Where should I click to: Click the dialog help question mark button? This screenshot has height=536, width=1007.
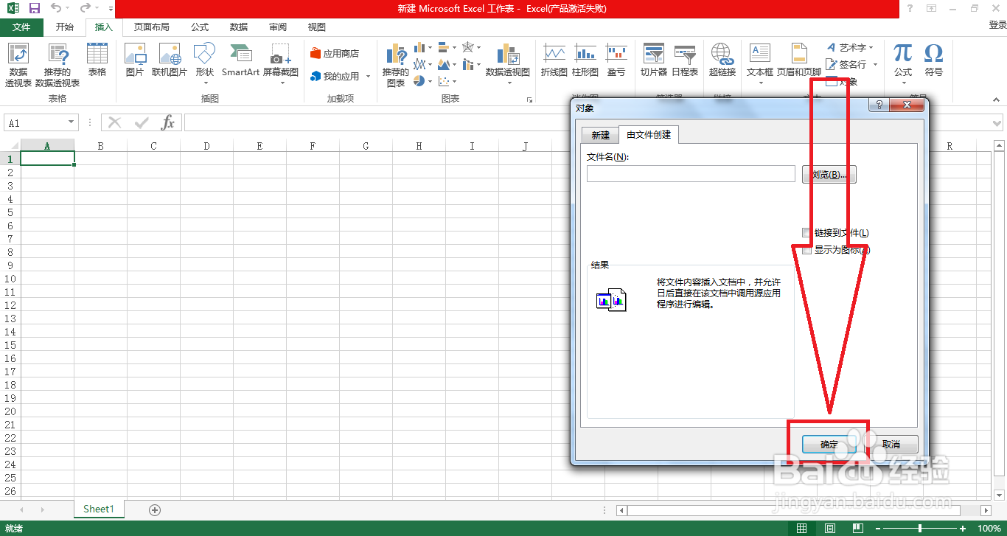[879, 106]
